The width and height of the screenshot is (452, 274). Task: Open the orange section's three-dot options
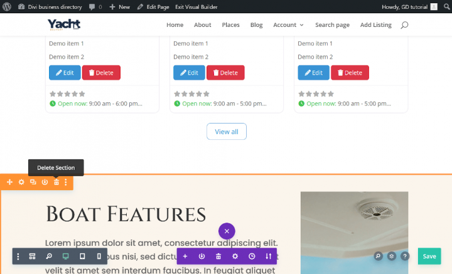pos(66,182)
